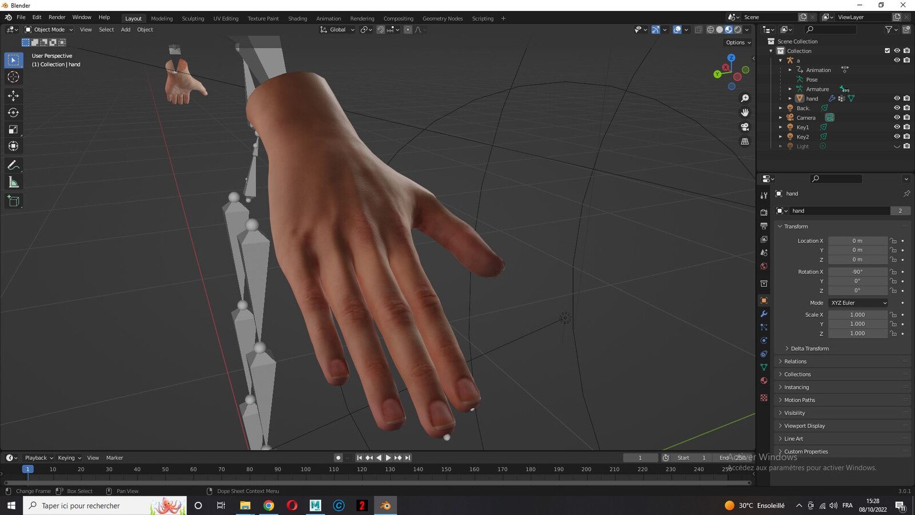
Task: Click the pan view hand icon
Action: 745,113
